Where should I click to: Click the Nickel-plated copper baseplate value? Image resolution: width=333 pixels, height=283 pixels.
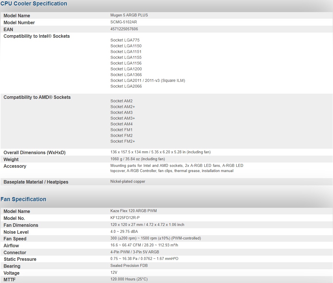coord(128,181)
